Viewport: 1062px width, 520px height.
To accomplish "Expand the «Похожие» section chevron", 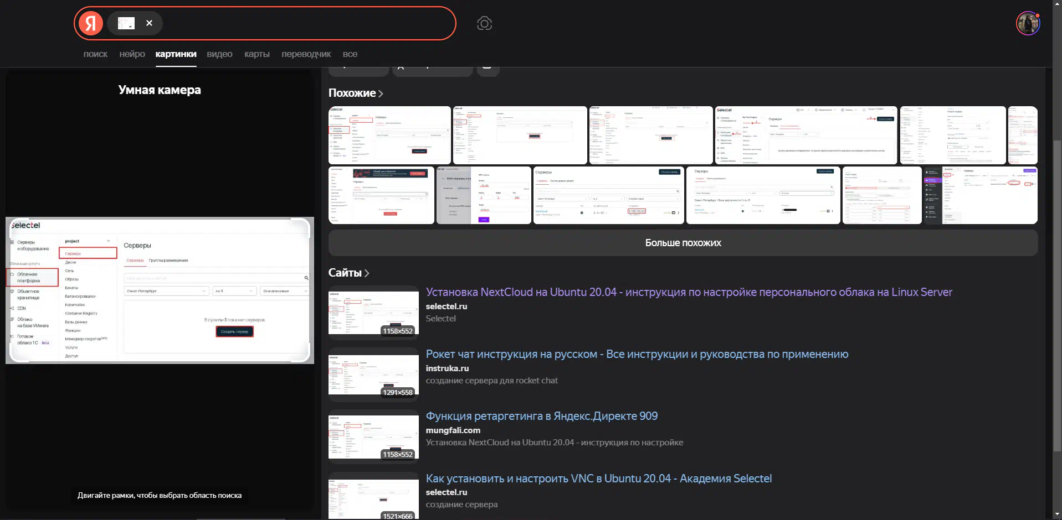I will [381, 93].
